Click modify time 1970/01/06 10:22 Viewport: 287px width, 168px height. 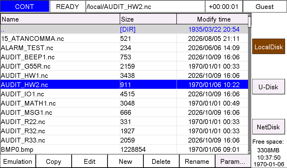tap(214, 85)
